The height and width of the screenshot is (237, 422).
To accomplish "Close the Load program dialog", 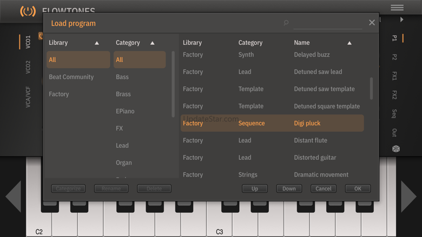I will tap(372, 23).
